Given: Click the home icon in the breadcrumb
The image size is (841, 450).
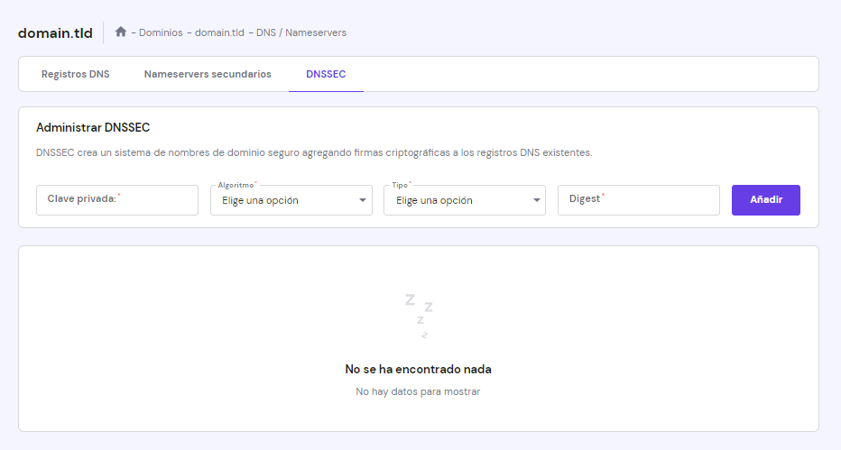Looking at the screenshot, I should tap(121, 32).
